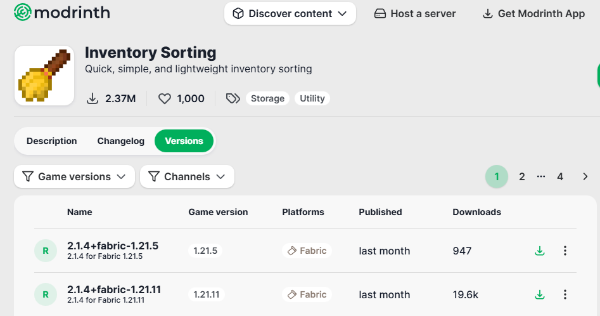
Task: Click the Host a server link
Action: click(415, 13)
